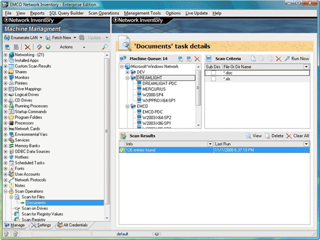Select the 126 entries found result row
Viewport: 320px width, 240px height.
(214, 150)
